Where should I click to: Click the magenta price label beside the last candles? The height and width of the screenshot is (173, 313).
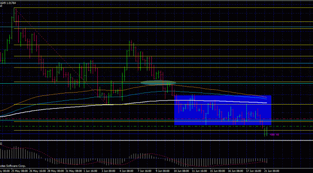pos(274,135)
